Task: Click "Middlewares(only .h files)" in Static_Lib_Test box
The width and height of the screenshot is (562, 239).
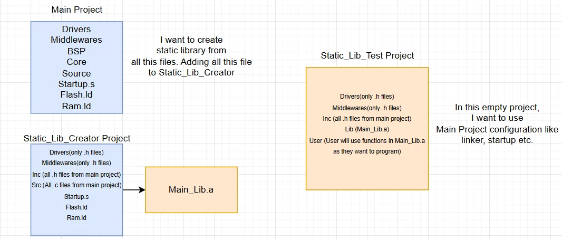Action: pyautogui.click(x=367, y=108)
